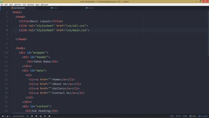Click the package update icon in status bar
Viewport: 209px width, 118px height.
point(200,116)
